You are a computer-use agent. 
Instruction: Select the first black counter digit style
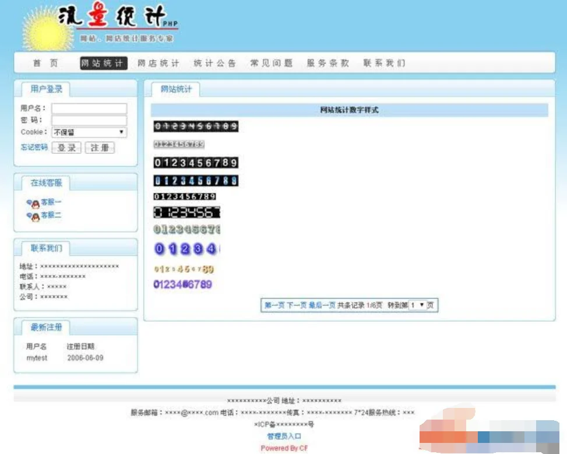pos(196,126)
